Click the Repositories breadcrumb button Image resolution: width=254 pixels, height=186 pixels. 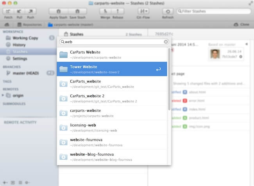[x=29, y=25]
